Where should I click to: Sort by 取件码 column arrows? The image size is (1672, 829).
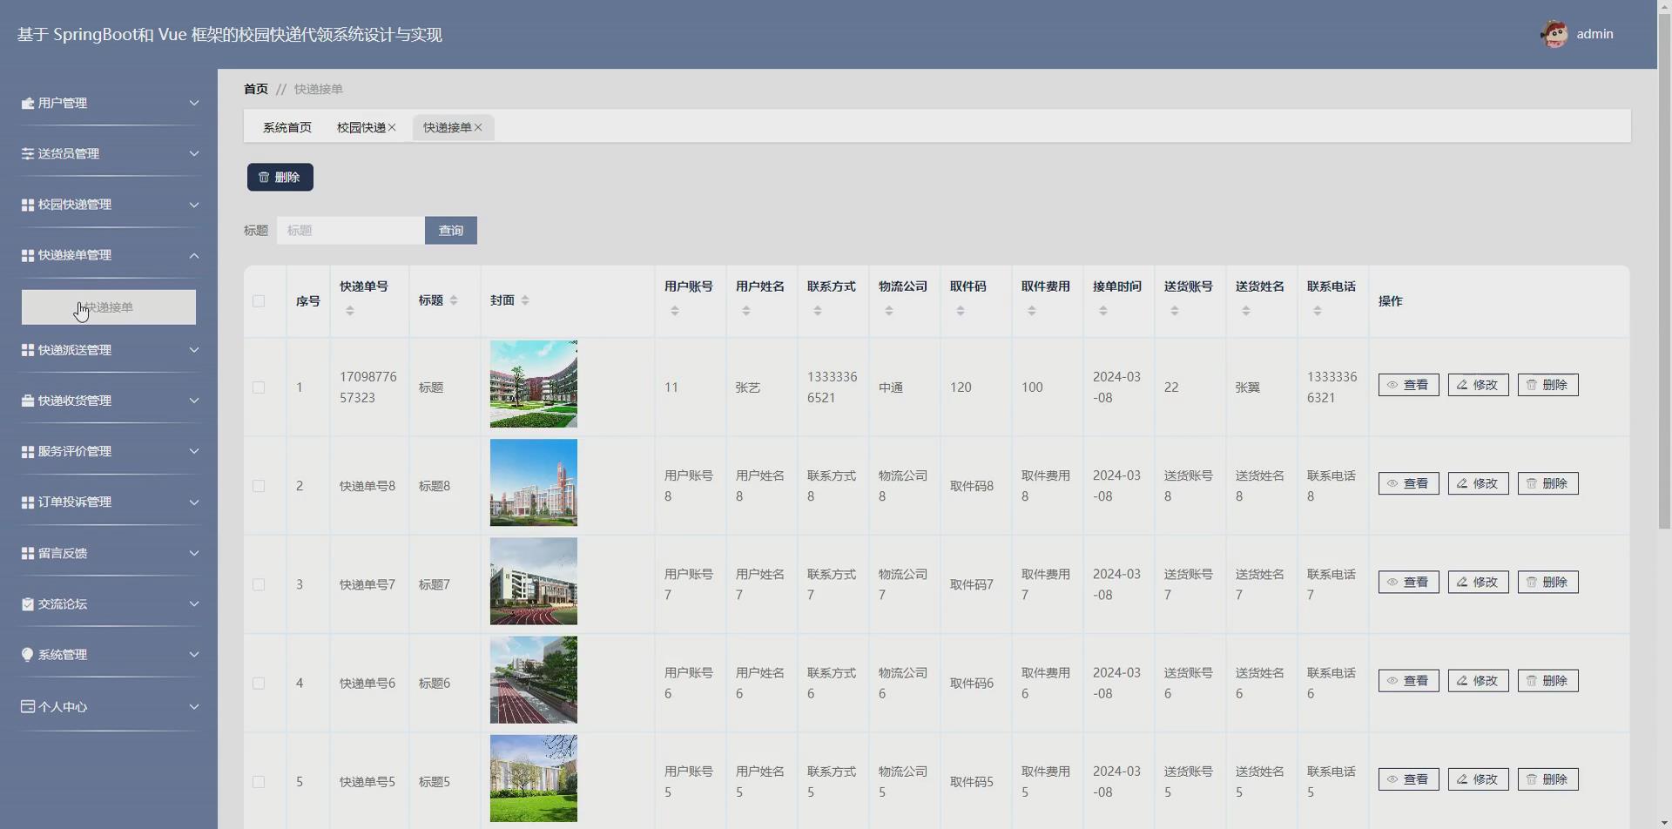[x=961, y=311]
